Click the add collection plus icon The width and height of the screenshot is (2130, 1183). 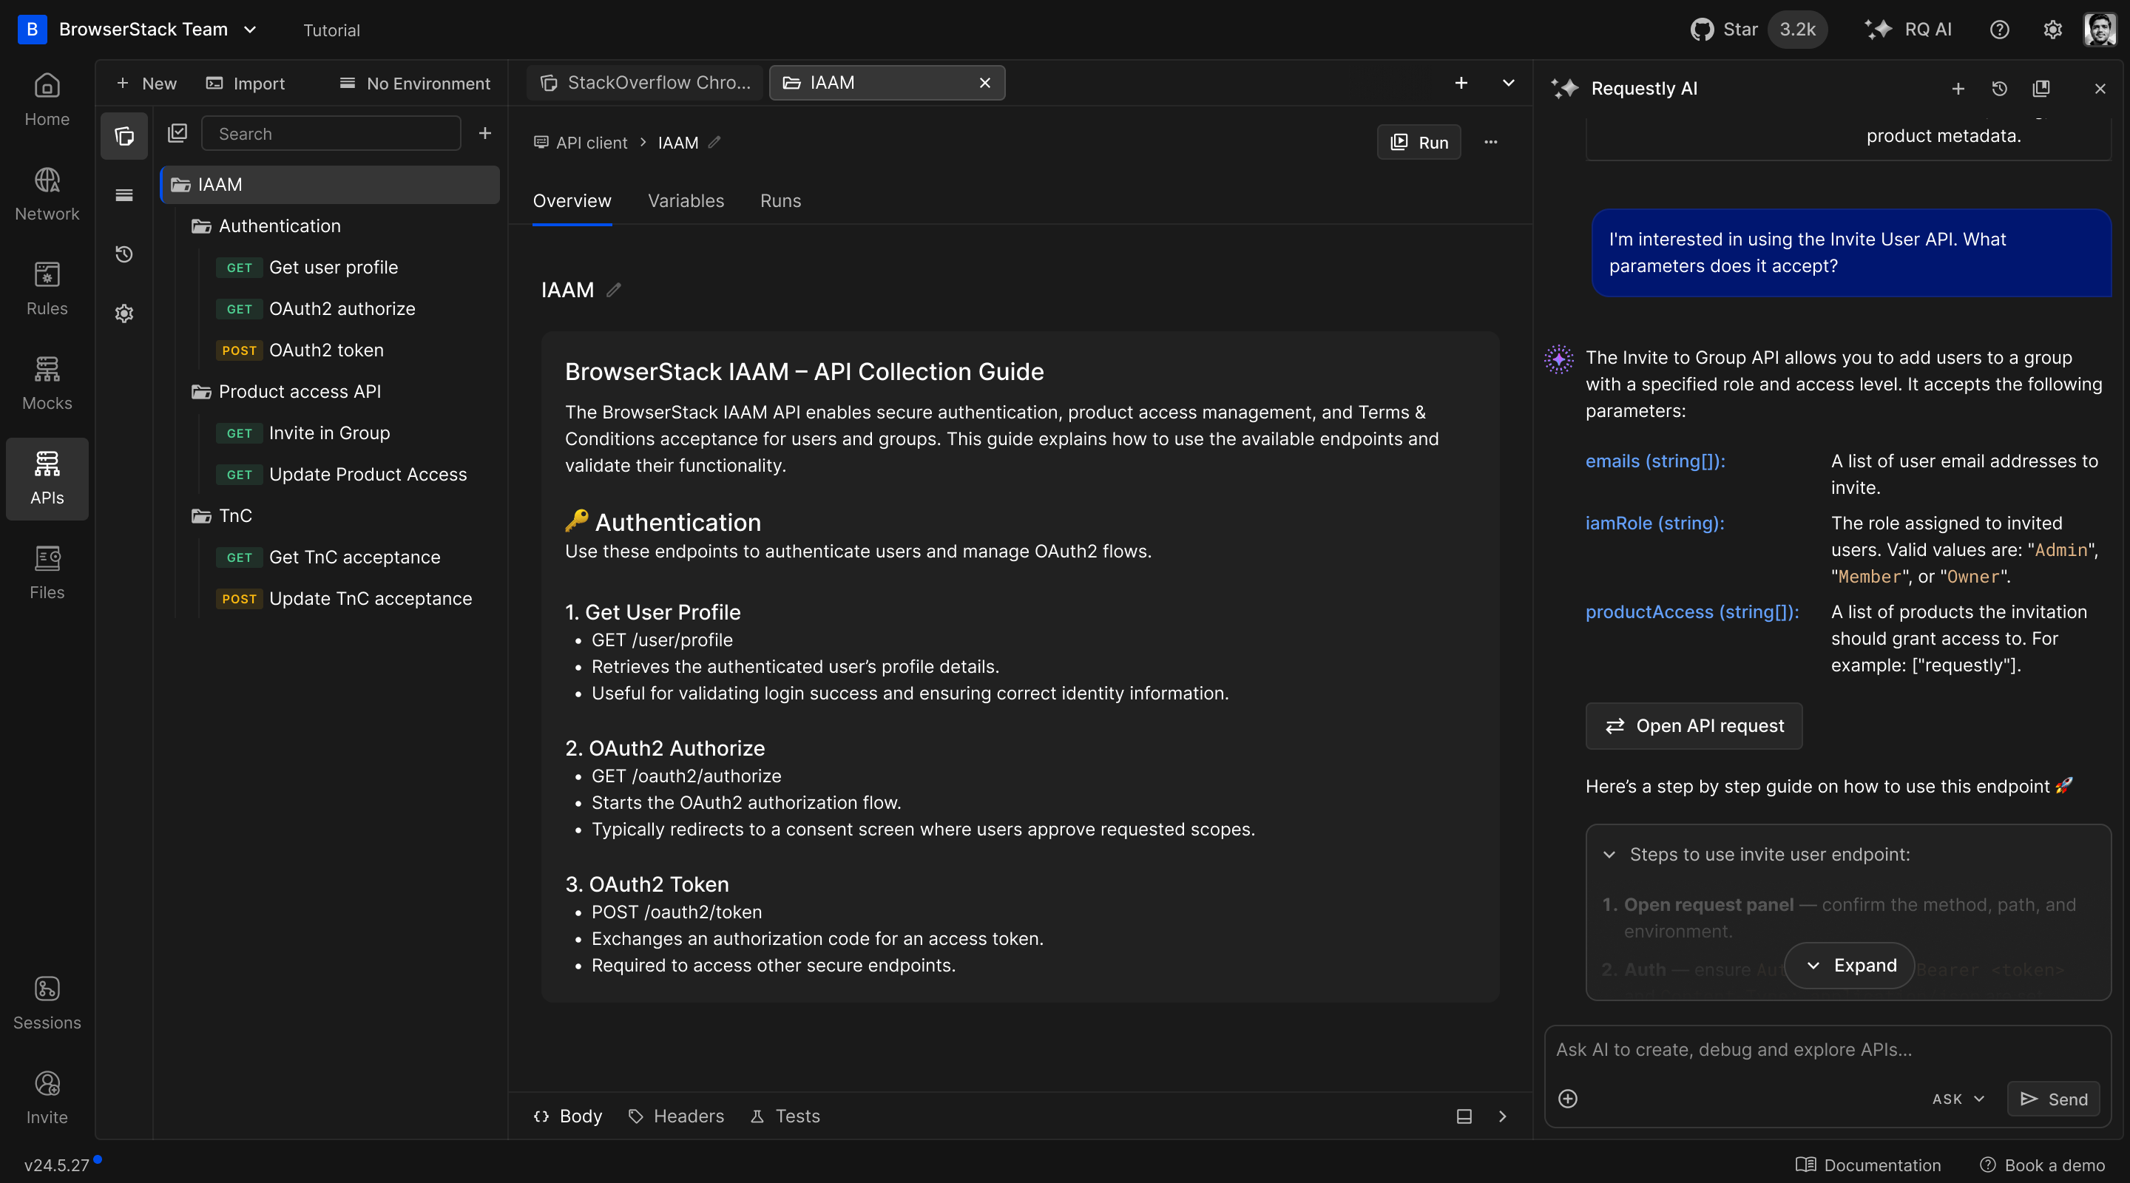click(x=485, y=133)
